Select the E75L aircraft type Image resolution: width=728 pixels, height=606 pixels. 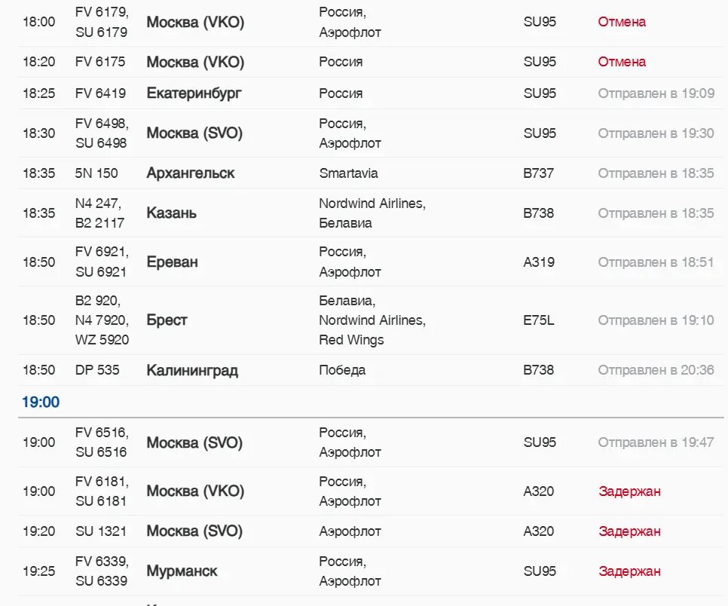click(539, 320)
